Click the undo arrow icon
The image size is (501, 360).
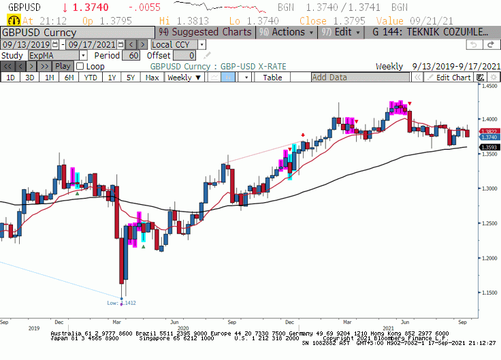click(x=473, y=44)
